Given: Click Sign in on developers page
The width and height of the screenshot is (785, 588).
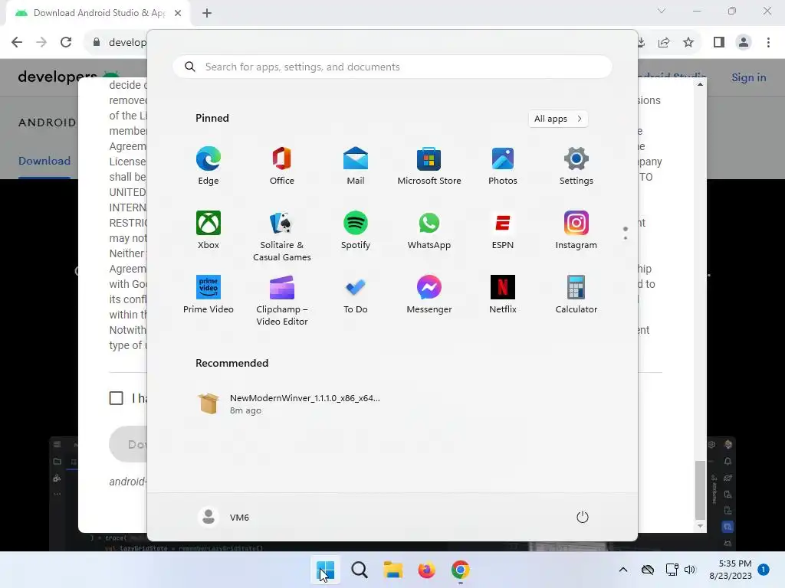Looking at the screenshot, I should (x=748, y=77).
